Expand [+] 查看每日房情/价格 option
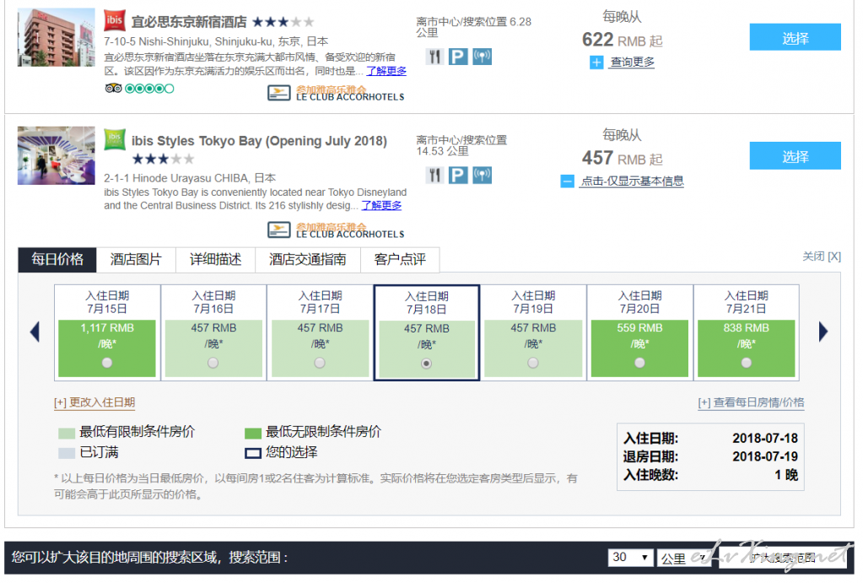Image resolution: width=863 pixels, height=583 pixels. pos(752,402)
